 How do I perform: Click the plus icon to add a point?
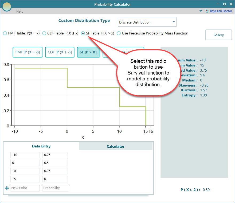(7, 188)
